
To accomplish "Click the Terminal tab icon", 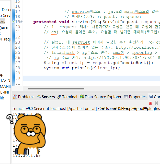I will [59, 97].
